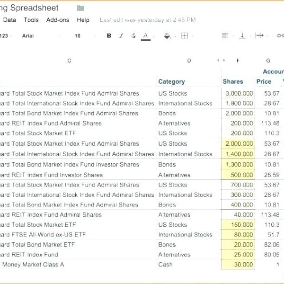284x284 pixels.
Task: Open the 123 number format dropdown
Action: pyautogui.click(x=5, y=36)
